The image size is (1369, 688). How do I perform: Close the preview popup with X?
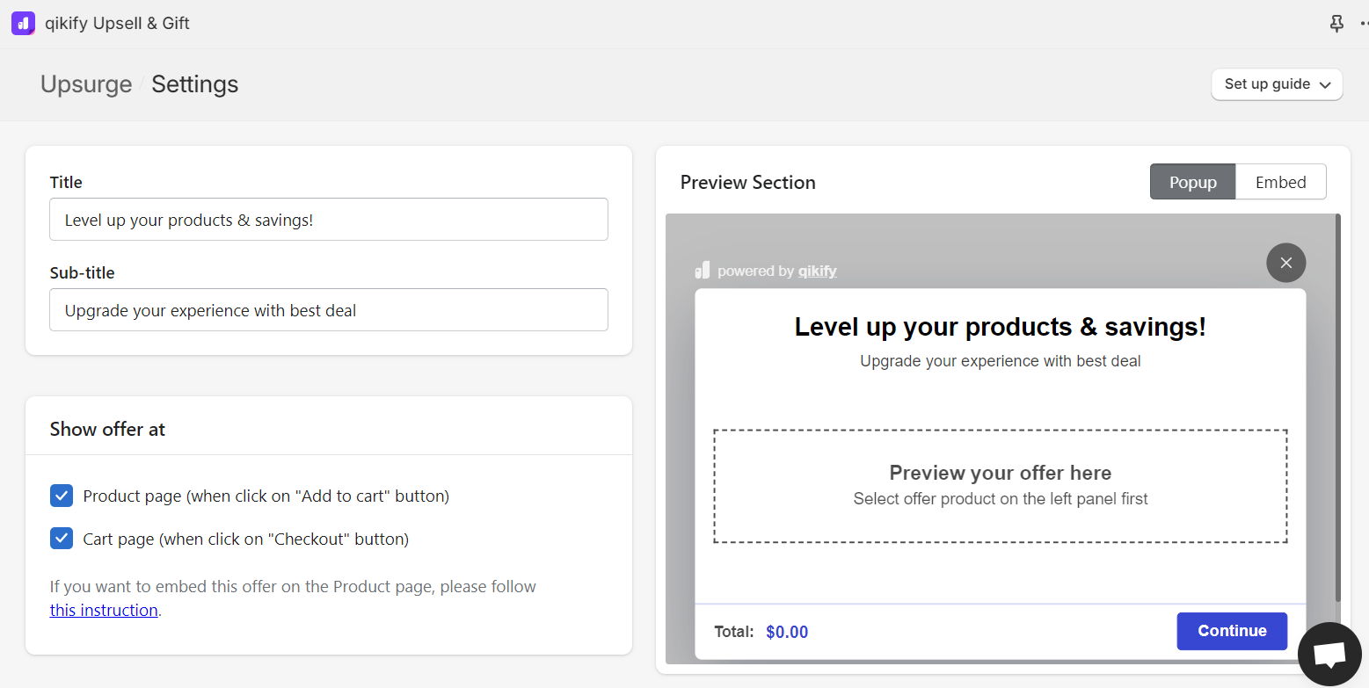coord(1286,263)
